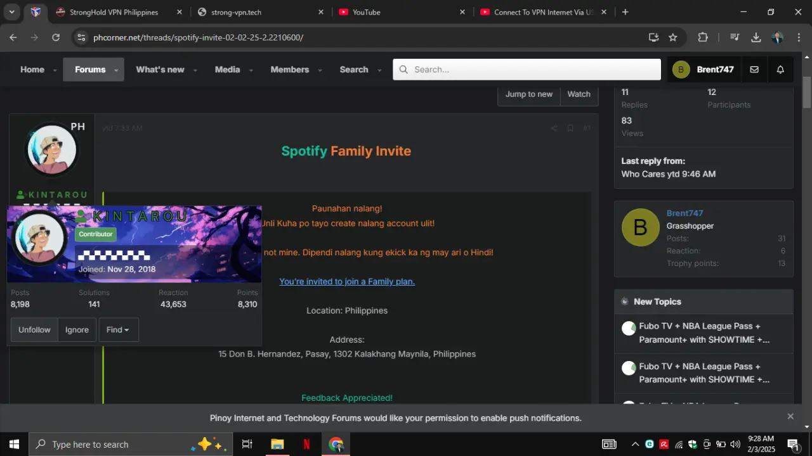Close the StrongHold VPN Philippines tab
The image size is (812, 456).
click(x=180, y=12)
